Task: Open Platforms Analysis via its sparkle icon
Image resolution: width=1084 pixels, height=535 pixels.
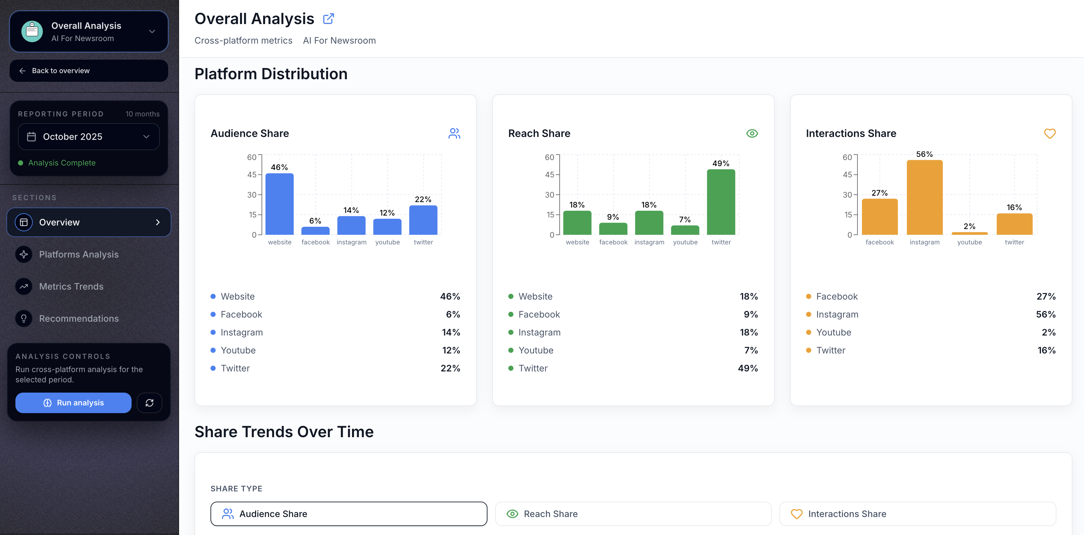Action: tap(23, 254)
